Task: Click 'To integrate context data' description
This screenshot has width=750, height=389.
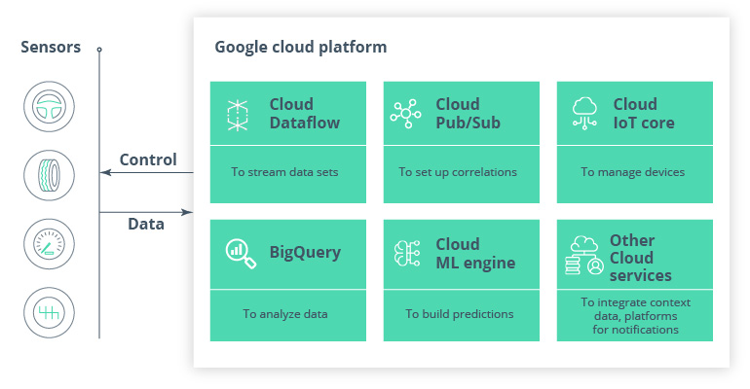Action: coord(633,316)
